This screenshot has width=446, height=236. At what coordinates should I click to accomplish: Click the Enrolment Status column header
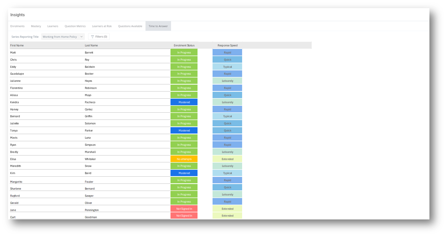pyautogui.click(x=184, y=45)
